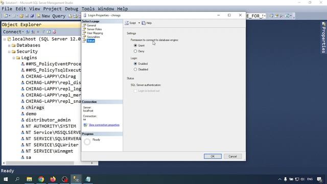The height and width of the screenshot is (184, 327).
Task: Open the Window menu
Action: pyautogui.click(x=106, y=9)
